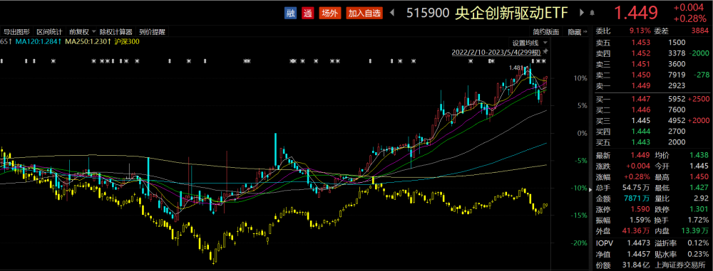Open 除权计算器 ex-rights calculator
This screenshot has width=713, height=271.
click(x=116, y=32)
